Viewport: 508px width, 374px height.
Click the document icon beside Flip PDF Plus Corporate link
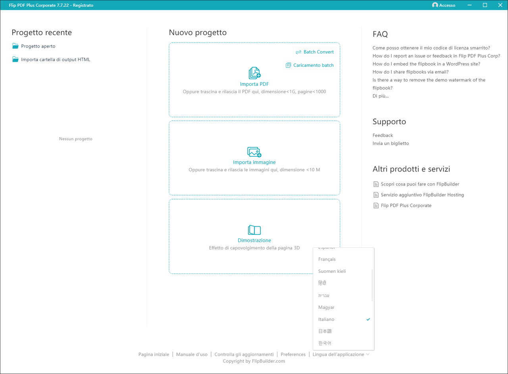376,206
